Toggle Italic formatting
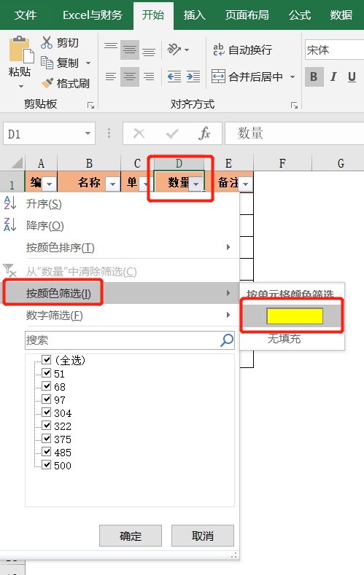Image resolution: width=364 pixels, height=575 pixels. tap(333, 77)
